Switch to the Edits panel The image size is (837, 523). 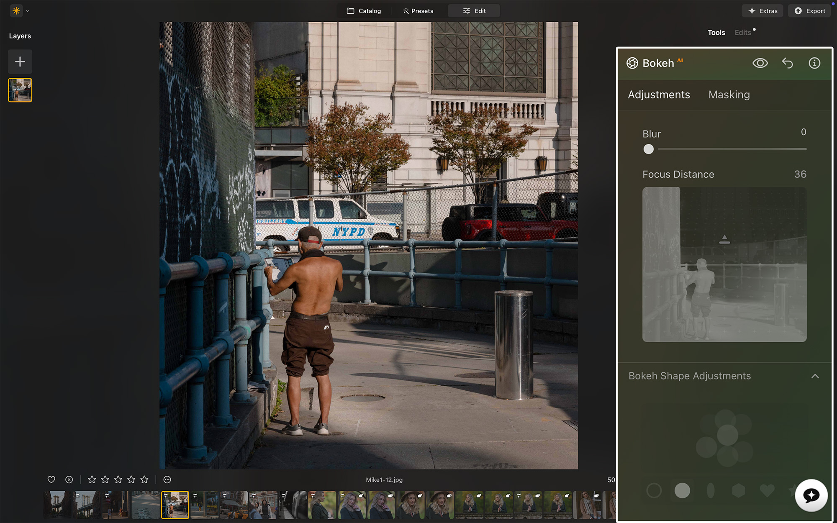[x=742, y=32]
